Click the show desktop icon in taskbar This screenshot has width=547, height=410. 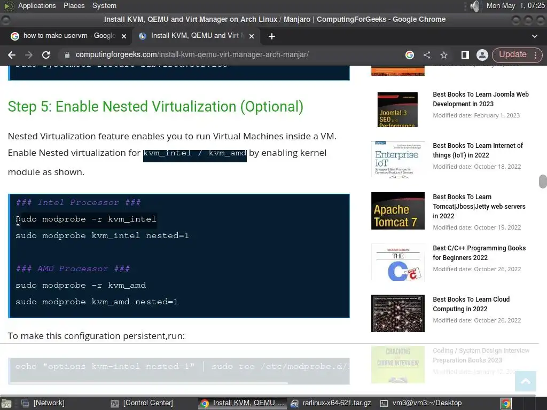pos(6,404)
